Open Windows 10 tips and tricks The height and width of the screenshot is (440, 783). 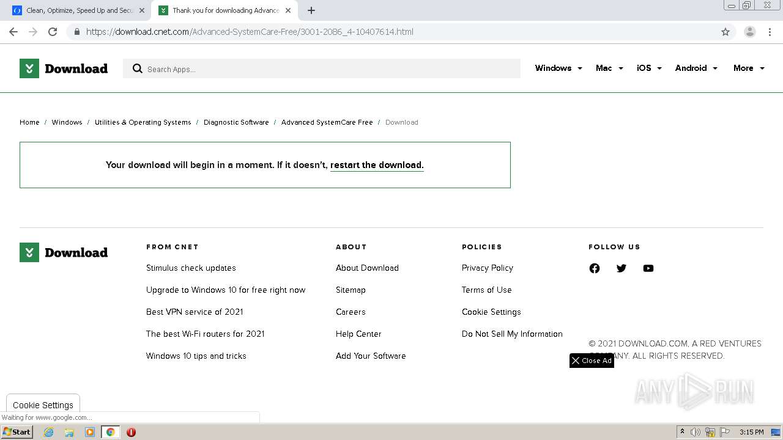[x=196, y=356]
